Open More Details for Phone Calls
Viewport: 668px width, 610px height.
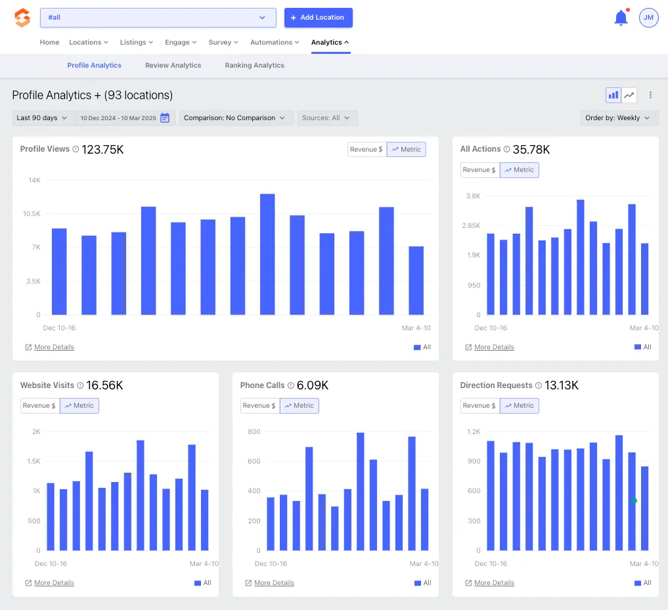point(274,582)
